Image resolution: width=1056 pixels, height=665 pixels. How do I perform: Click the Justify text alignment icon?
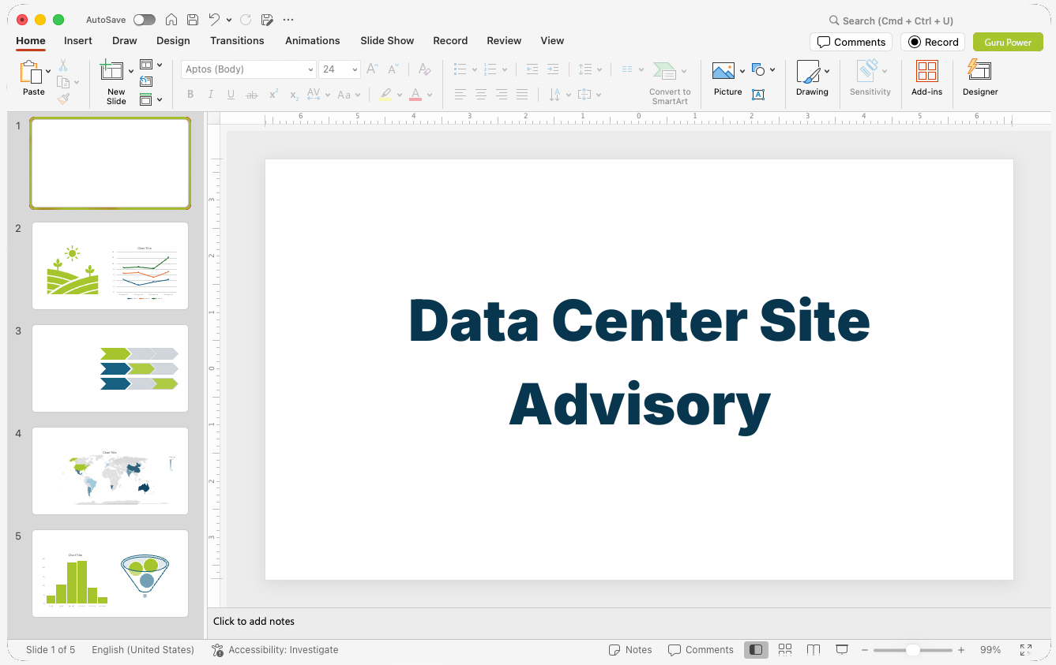click(x=522, y=95)
